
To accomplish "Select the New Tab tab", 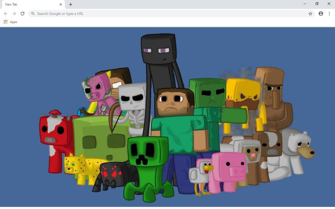I will [x=33, y=5].
